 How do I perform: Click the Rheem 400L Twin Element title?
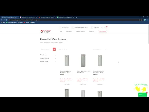[65, 73]
